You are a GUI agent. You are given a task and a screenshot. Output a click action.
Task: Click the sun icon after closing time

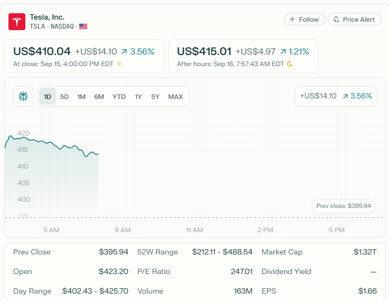[x=119, y=64]
